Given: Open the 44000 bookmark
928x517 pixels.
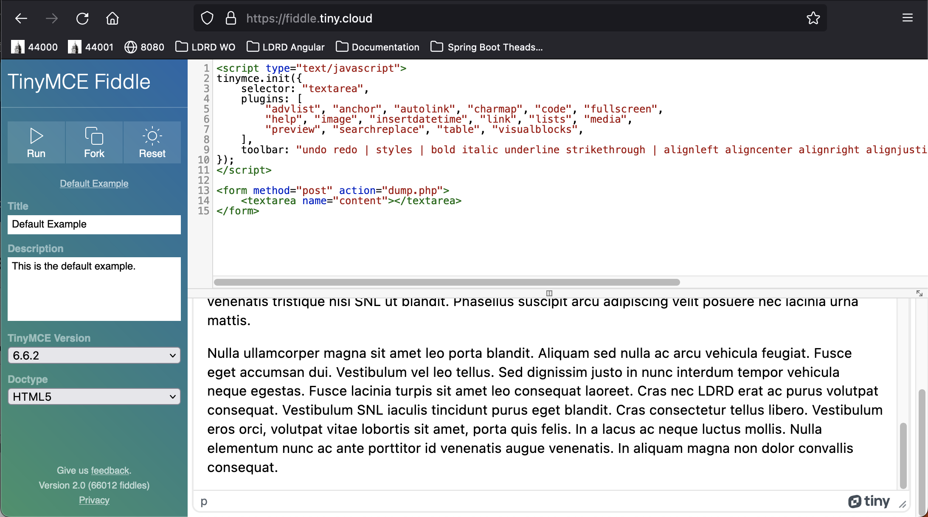Looking at the screenshot, I should (34, 47).
